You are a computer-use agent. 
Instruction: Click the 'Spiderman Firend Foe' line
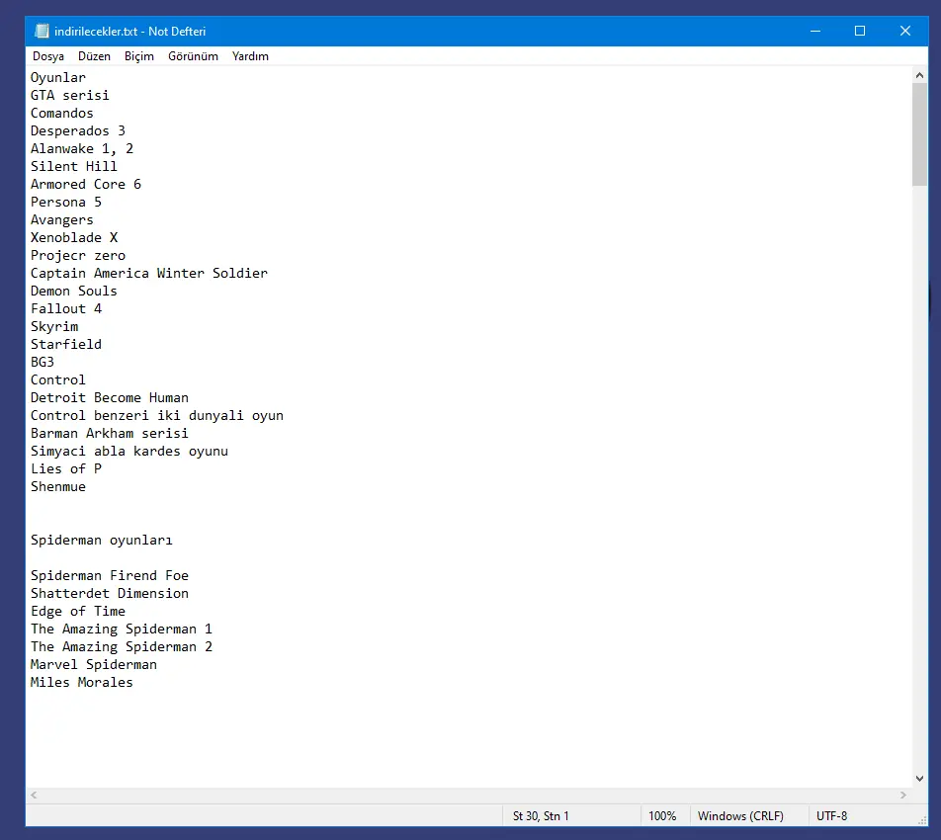pyautogui.click(x=110, y=575)
